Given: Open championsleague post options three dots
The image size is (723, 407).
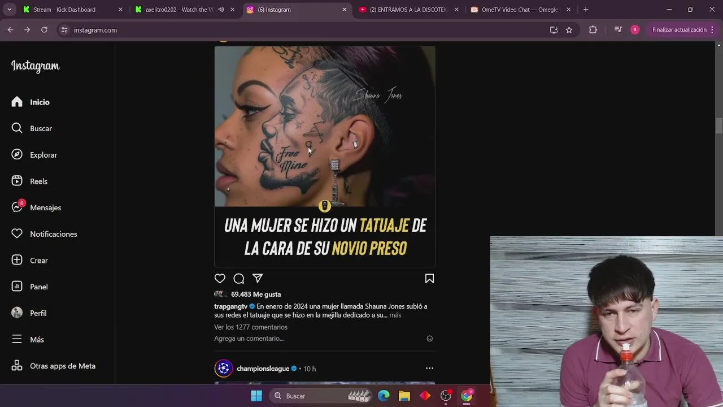Looking at the screenshot, I should pos(429,368).
